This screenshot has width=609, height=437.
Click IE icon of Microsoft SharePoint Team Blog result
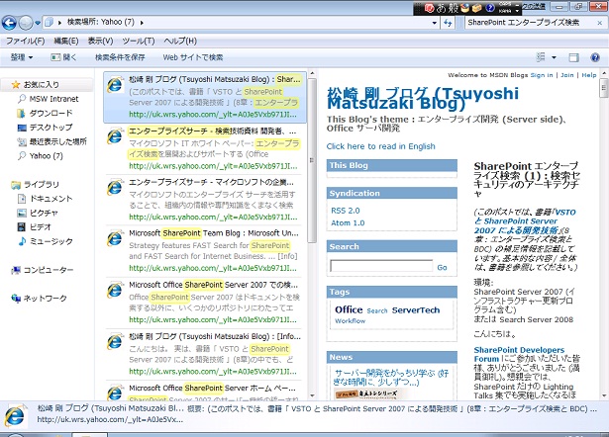[115, 239]
